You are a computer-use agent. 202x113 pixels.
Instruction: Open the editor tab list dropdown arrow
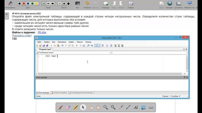[184, 49]
